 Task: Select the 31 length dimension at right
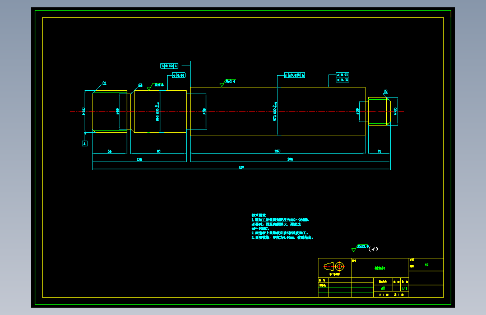pyautogui.click(x=379, y=151)
